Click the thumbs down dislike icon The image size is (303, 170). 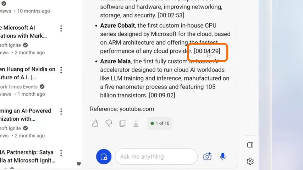109,123
